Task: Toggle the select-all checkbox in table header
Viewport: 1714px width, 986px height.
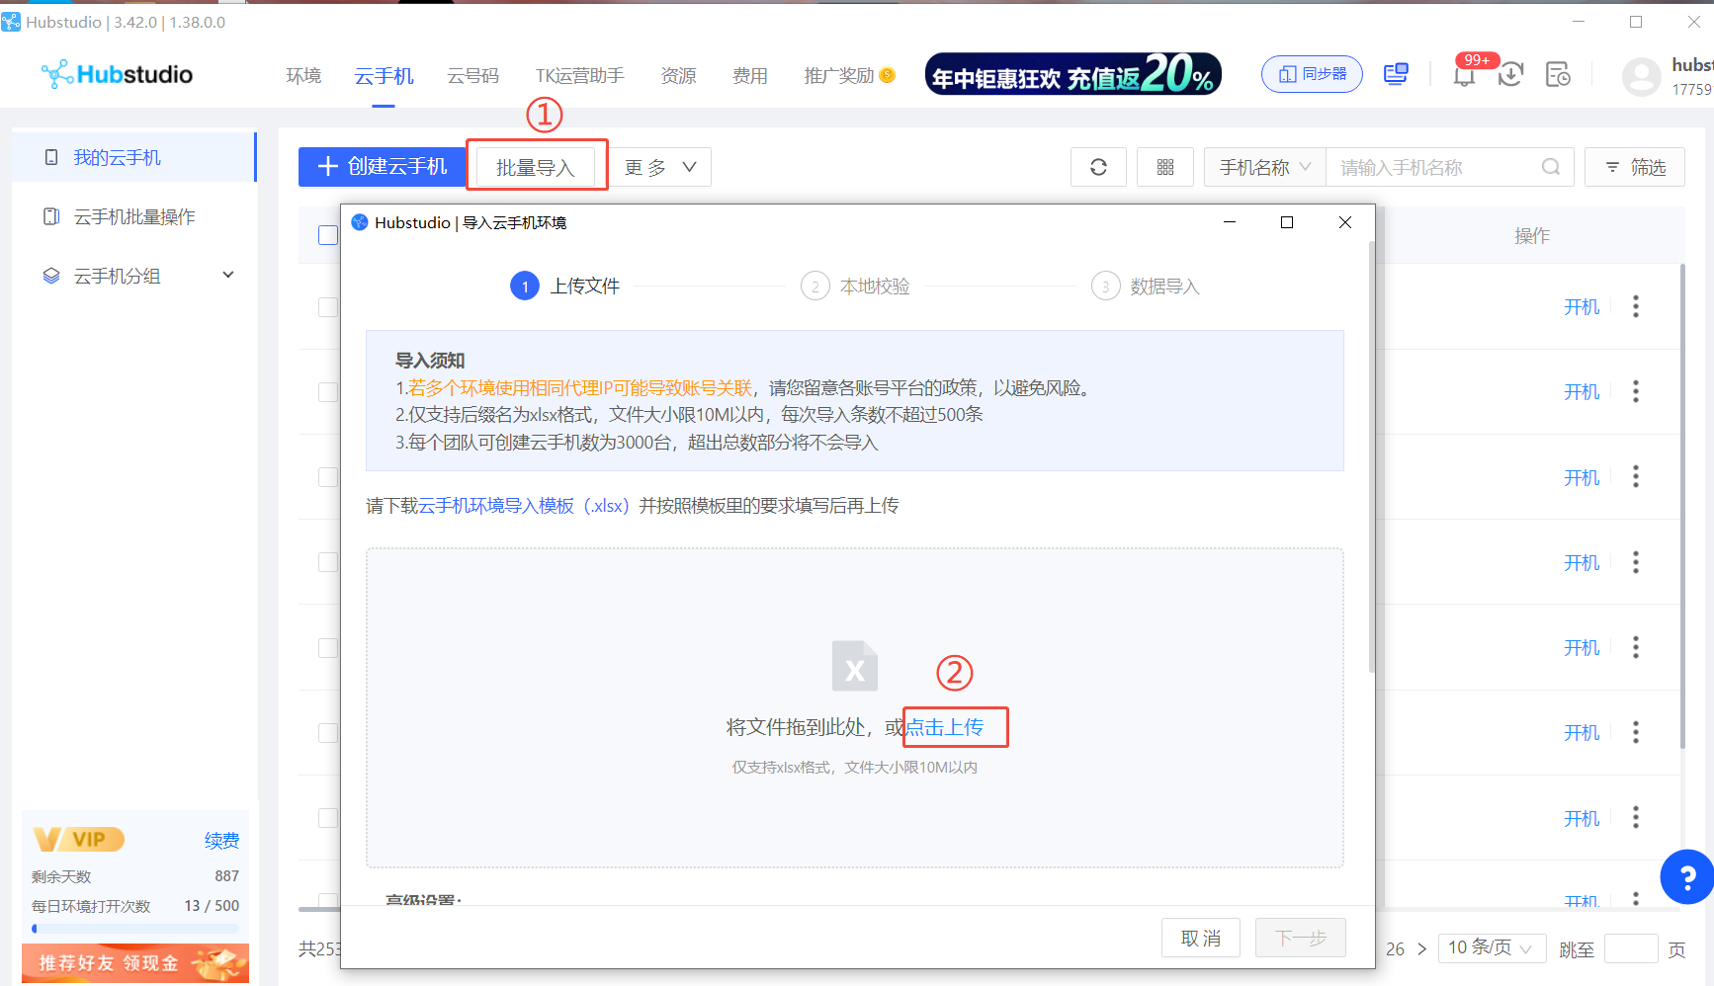Action: coord(328,235)
